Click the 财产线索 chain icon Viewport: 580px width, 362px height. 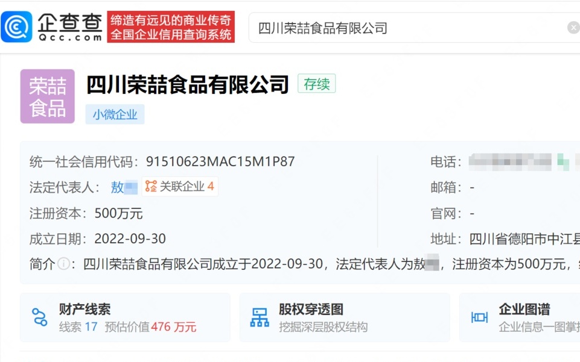click(40, 317)
